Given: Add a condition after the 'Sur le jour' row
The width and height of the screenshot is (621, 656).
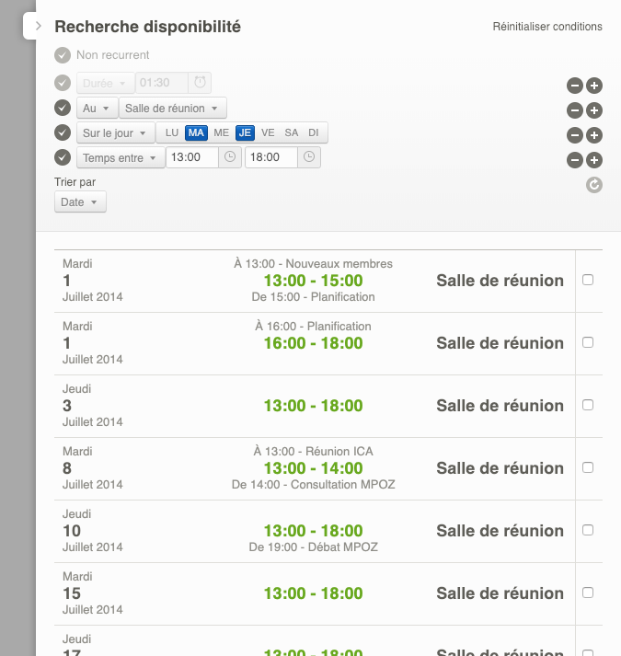Looking at the screenshot, I should coord(594,135).
